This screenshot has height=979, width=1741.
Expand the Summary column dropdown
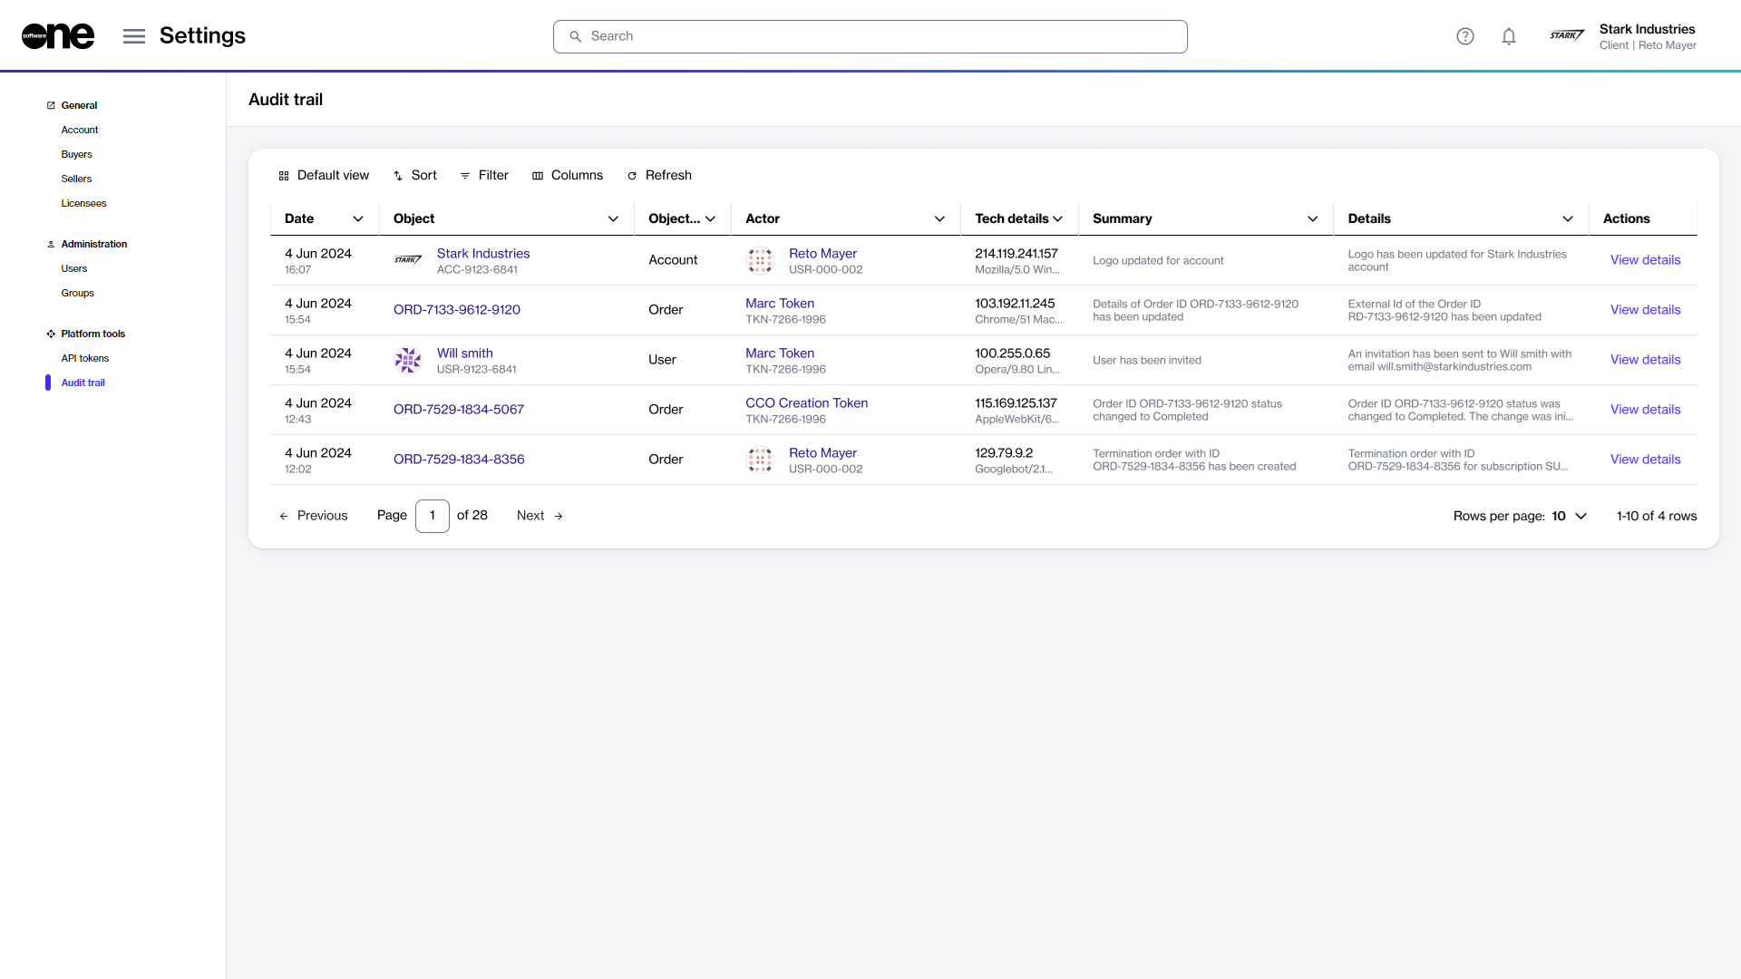1312,219
